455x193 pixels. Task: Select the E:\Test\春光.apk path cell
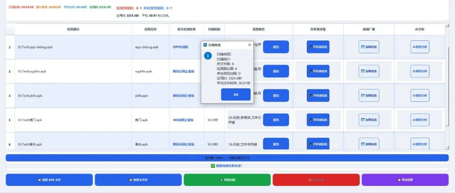(73, 141)
